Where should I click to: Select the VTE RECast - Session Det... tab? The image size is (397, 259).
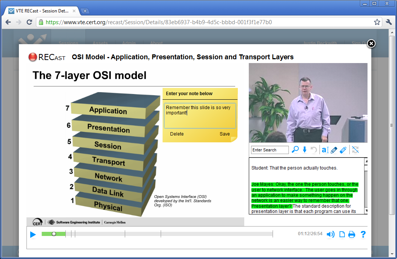pyautogui.click(x=42, y=11)
